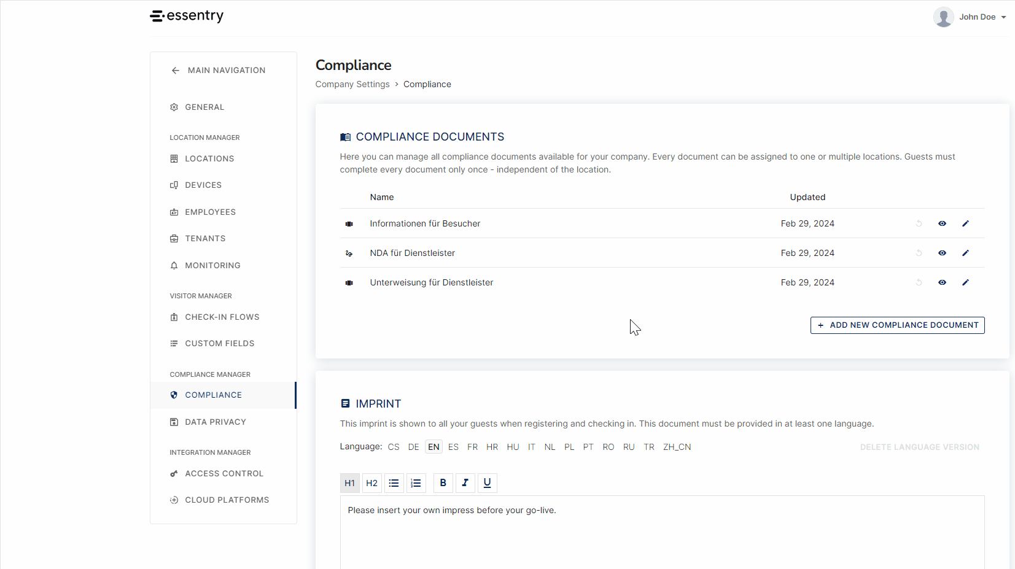The width and height of the screenshot is (1015, 569).
Task: Click the Unterweisung für Dienstleister document name
Action: tap(432, 283)
